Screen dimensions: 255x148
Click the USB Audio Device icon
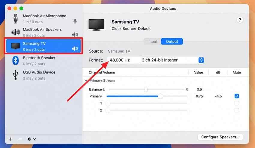[15, 75]
